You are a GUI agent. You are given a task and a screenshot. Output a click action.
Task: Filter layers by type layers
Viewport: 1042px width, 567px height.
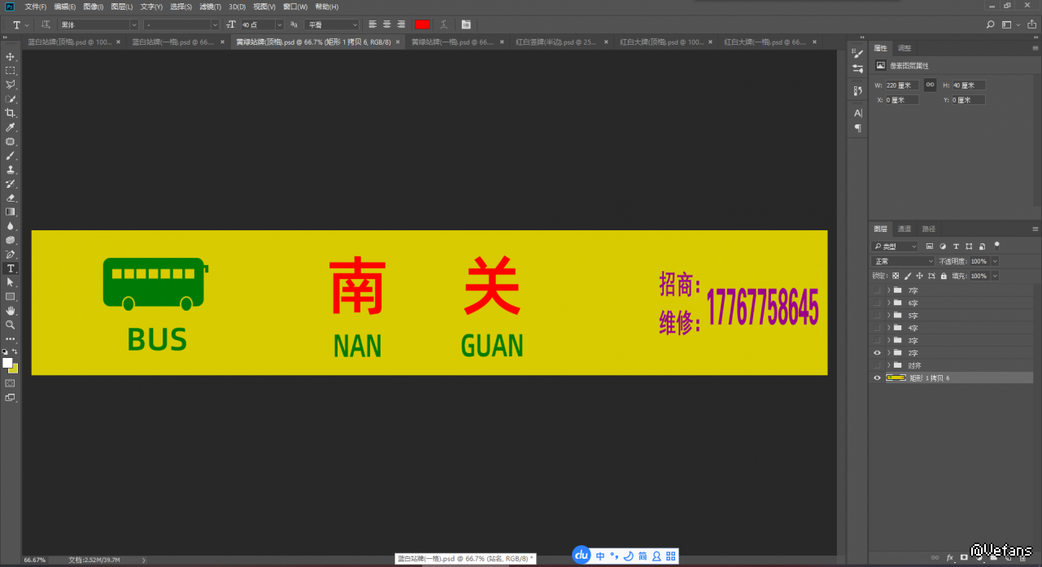click(x=956, y=246)
